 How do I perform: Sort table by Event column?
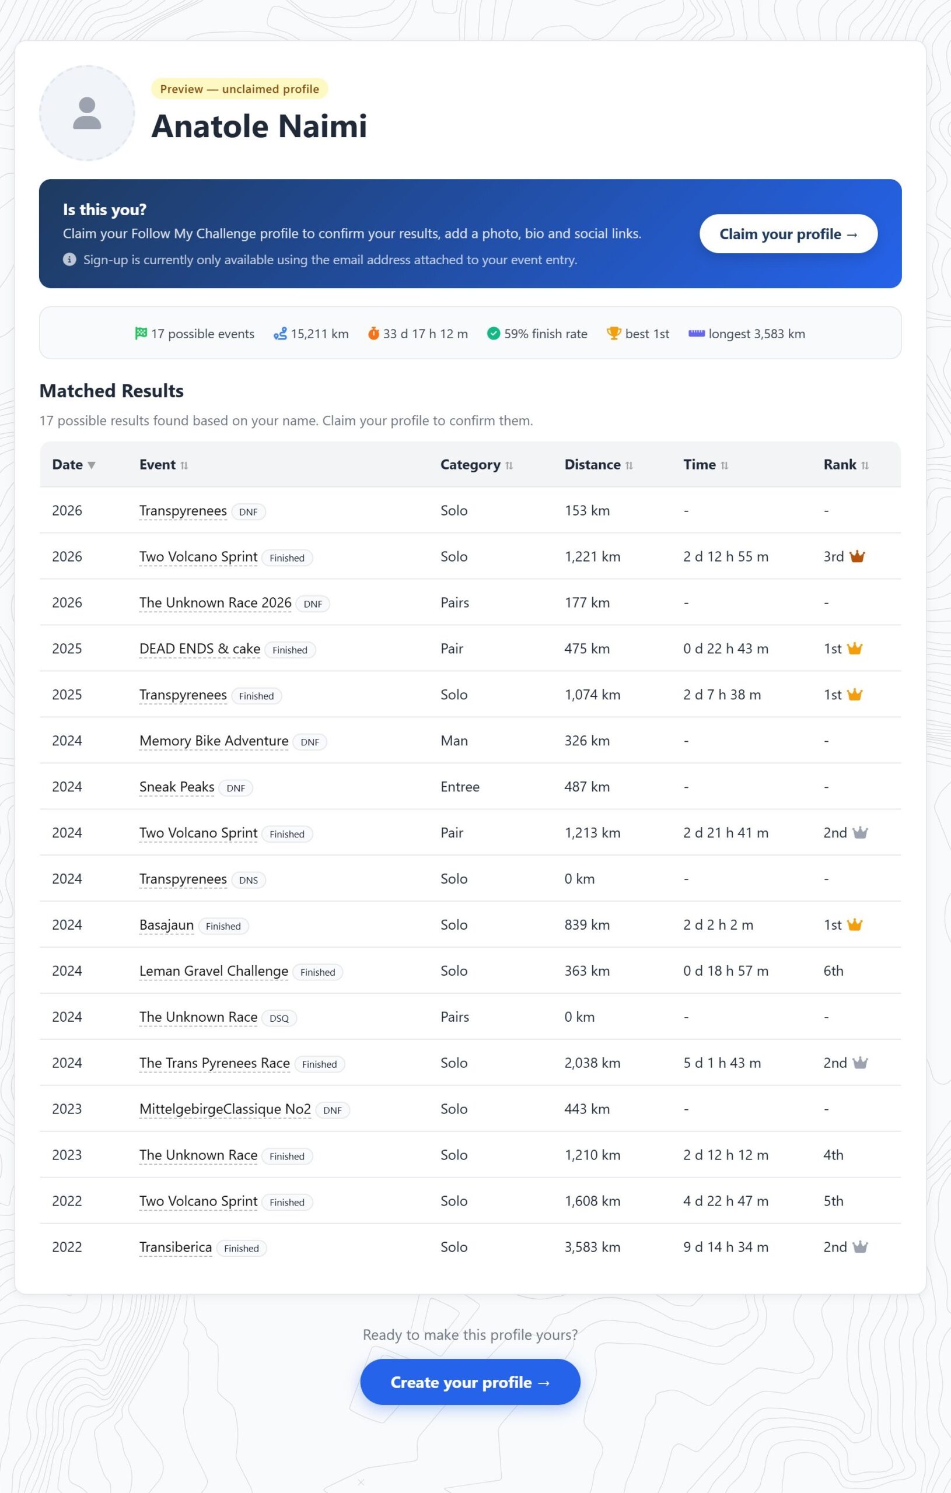pyautogui.click(x=163, y=464)
